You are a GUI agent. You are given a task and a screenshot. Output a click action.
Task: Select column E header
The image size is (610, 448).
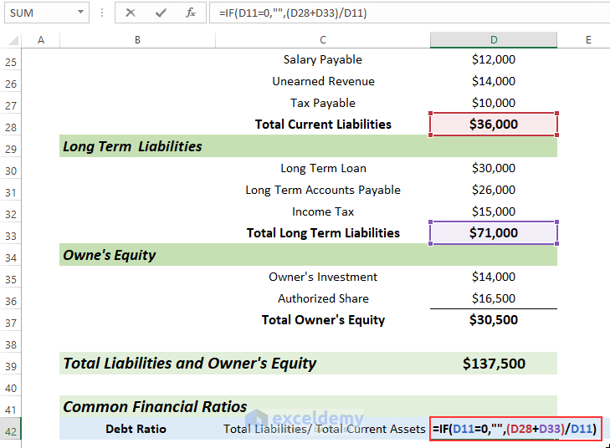[x=588, y=40]
